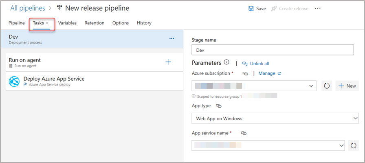This screenshot has height=163, width=365.
Task: Click the Save button
Action: (x=257, y=9)
